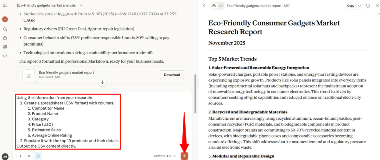Send the message with orange arrow button
The image size is (380, 160).
[184, 156]
